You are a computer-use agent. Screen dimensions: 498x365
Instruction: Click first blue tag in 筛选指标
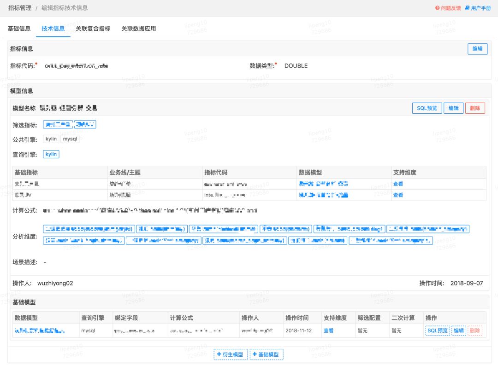click(58, 124)
